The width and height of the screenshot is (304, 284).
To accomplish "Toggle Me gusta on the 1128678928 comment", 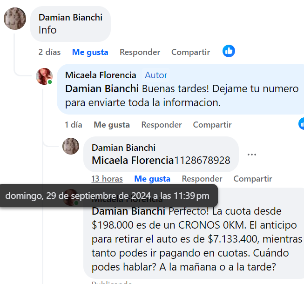I will click(152, 179).
